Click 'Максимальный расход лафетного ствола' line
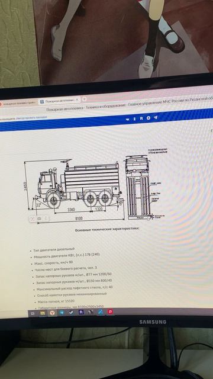This screenshot has width=213, height=379. [x=75, y=288]
